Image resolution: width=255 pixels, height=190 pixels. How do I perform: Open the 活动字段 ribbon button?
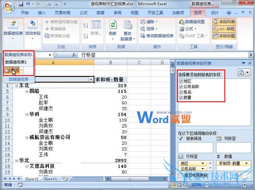(x=33, y=29)
